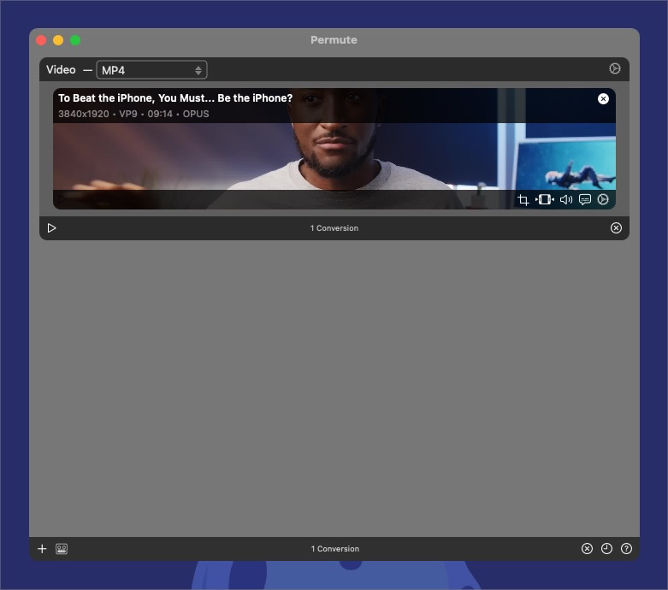Clear all conversions in the bottom bar
This screenshot has height=590, width=668.
[587, 549]
